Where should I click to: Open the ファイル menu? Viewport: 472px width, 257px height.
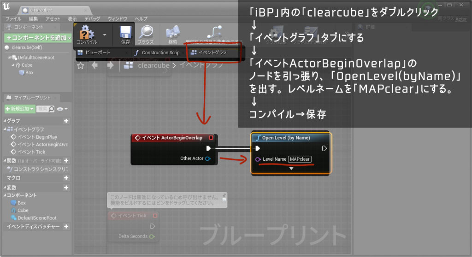pos(13,19)
